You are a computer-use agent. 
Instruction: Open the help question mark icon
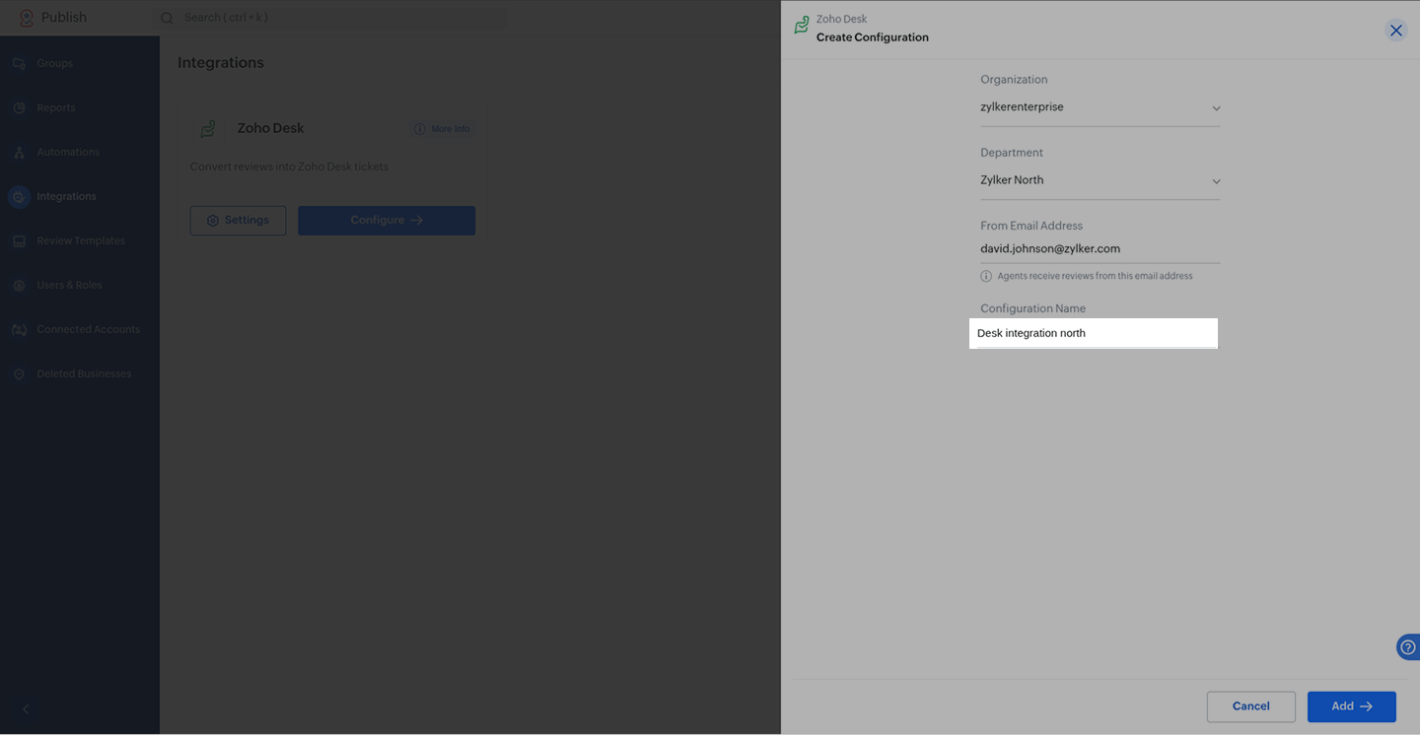(x=1408, y=647)
